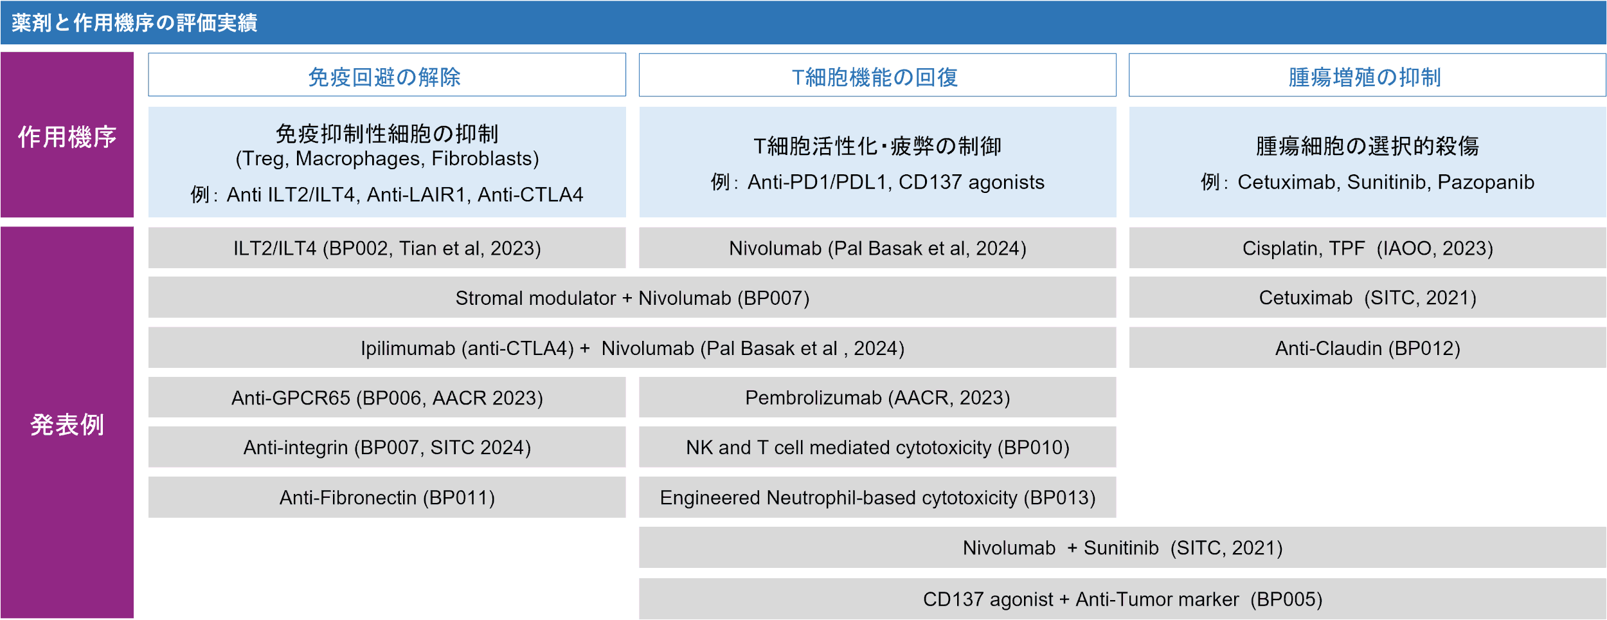The image size is (1607, 620).
Task: Open the ILT2/ILT4 (BP002, Tian et al) entry
Action: click(x=386, y=248)
